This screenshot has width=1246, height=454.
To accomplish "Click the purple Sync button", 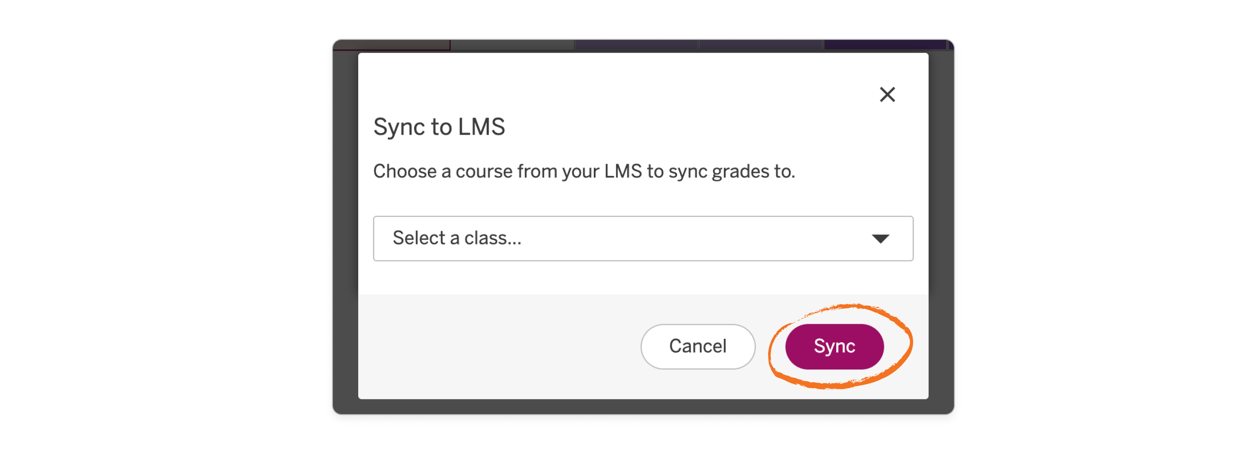I will 834,346.
